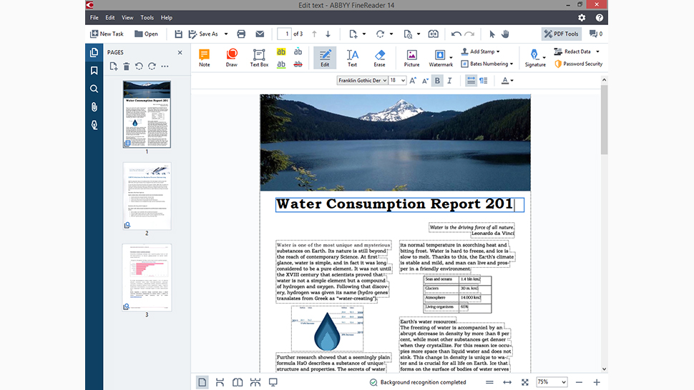Choose the Draw tool
694x390 pixels.
coord(232,58)
